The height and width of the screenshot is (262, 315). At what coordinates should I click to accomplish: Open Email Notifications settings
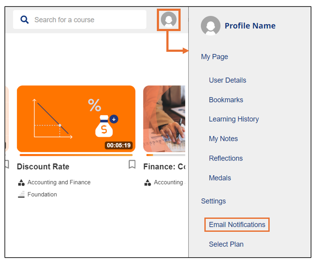point(237,224)
